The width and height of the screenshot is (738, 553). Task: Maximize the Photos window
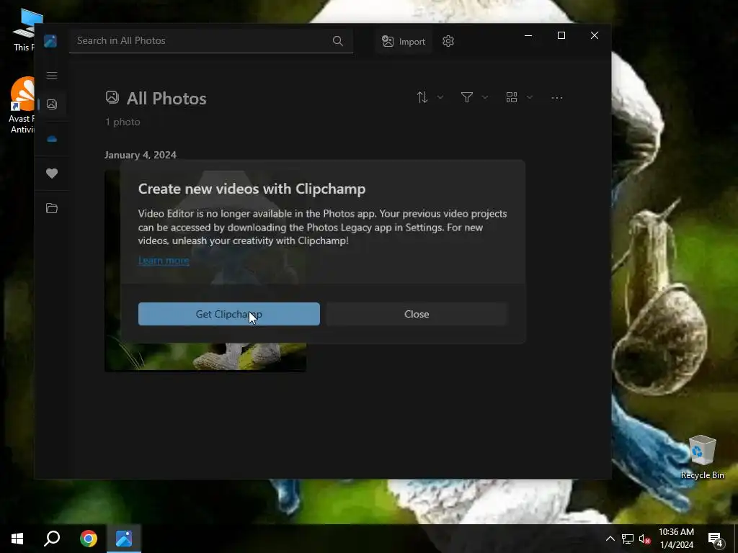coord(561,36)
